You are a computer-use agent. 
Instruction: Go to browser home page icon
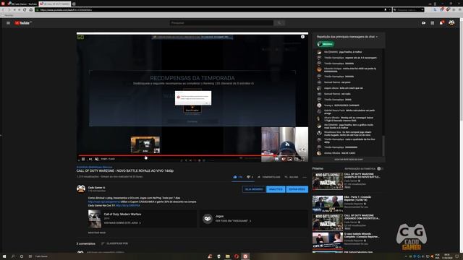30,9
